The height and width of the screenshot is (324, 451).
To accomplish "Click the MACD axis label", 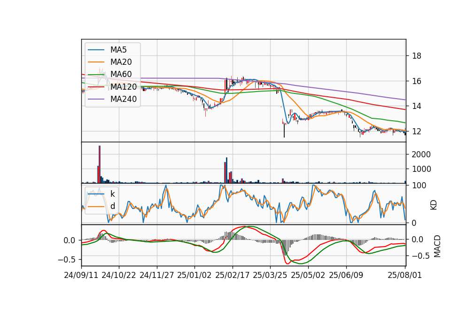I will click(x=437, y=246).
